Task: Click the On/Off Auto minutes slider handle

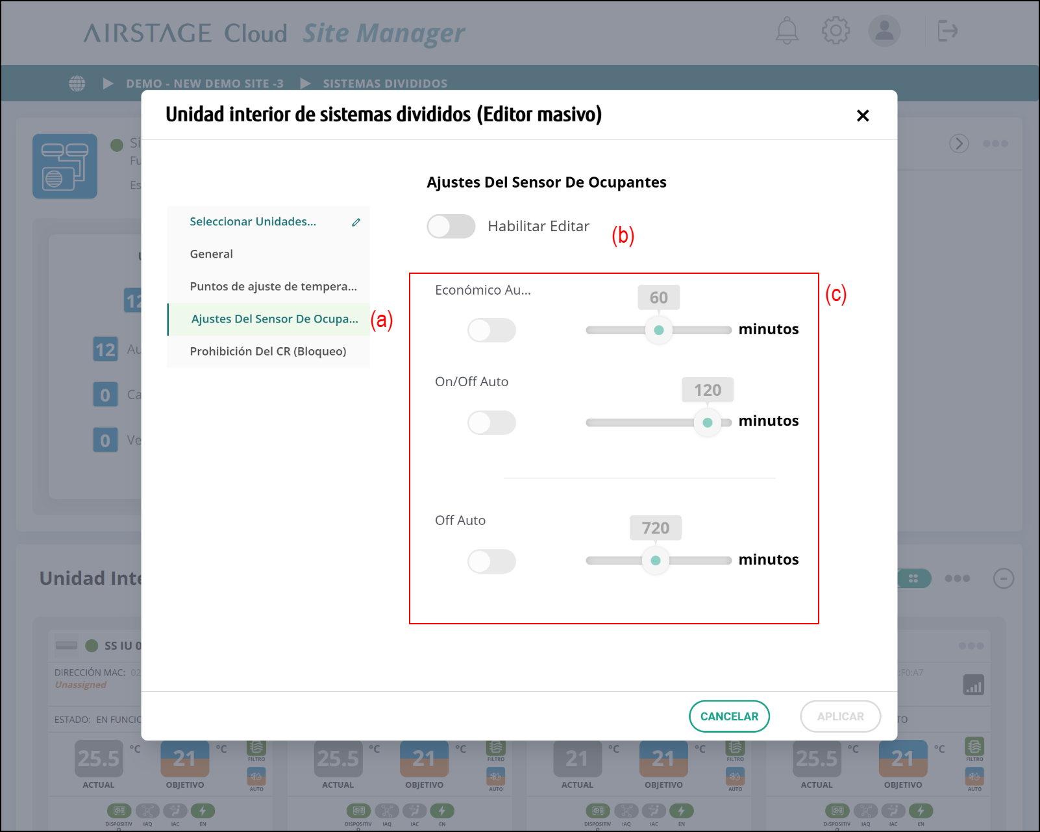Action: [x=708, y=422]
